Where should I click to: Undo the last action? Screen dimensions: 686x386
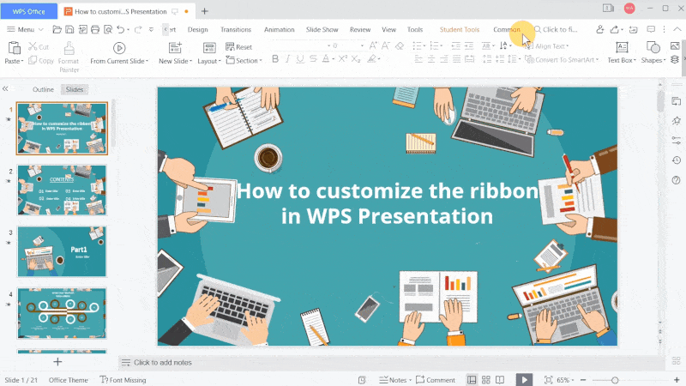(120, 29)
